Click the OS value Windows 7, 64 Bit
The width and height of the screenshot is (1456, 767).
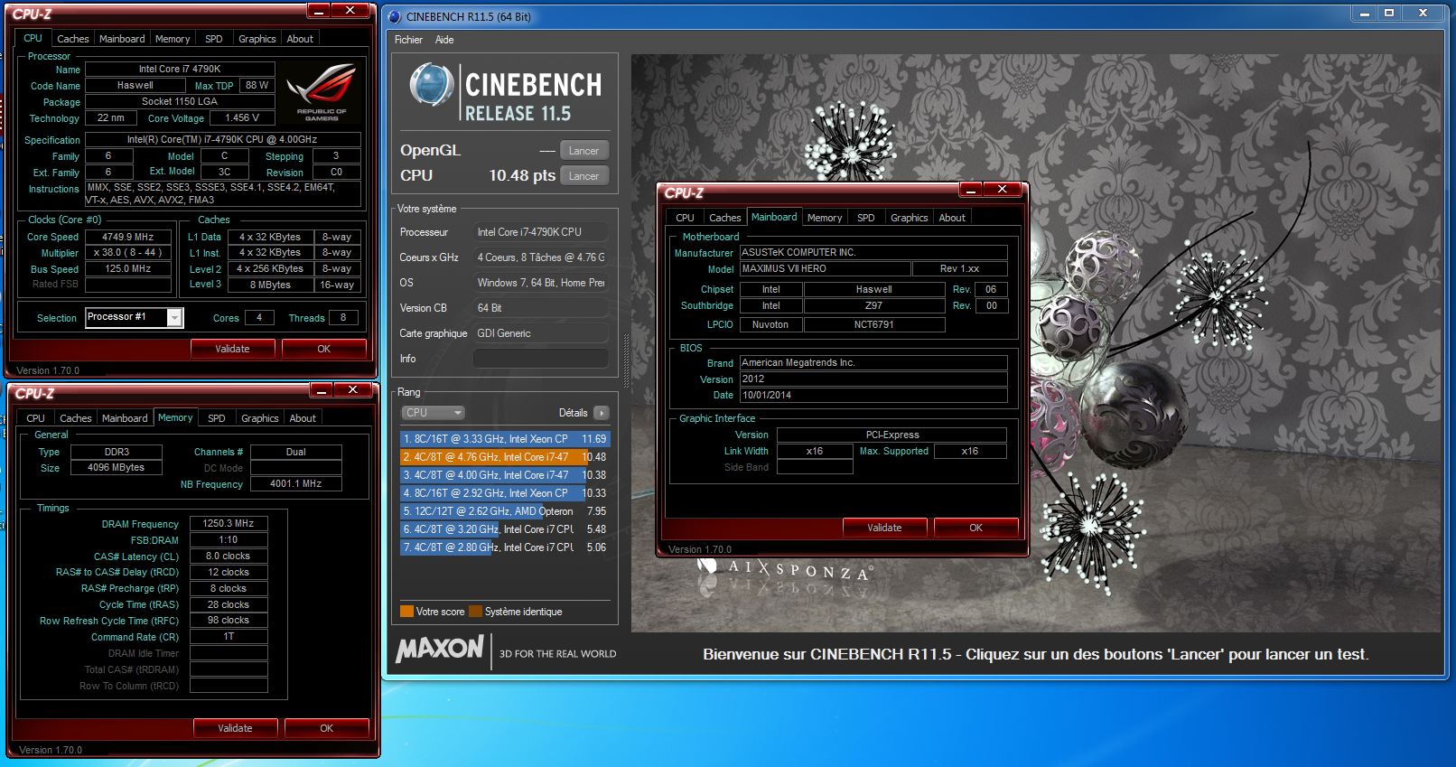pyautogui.click(x=540, y=283)
